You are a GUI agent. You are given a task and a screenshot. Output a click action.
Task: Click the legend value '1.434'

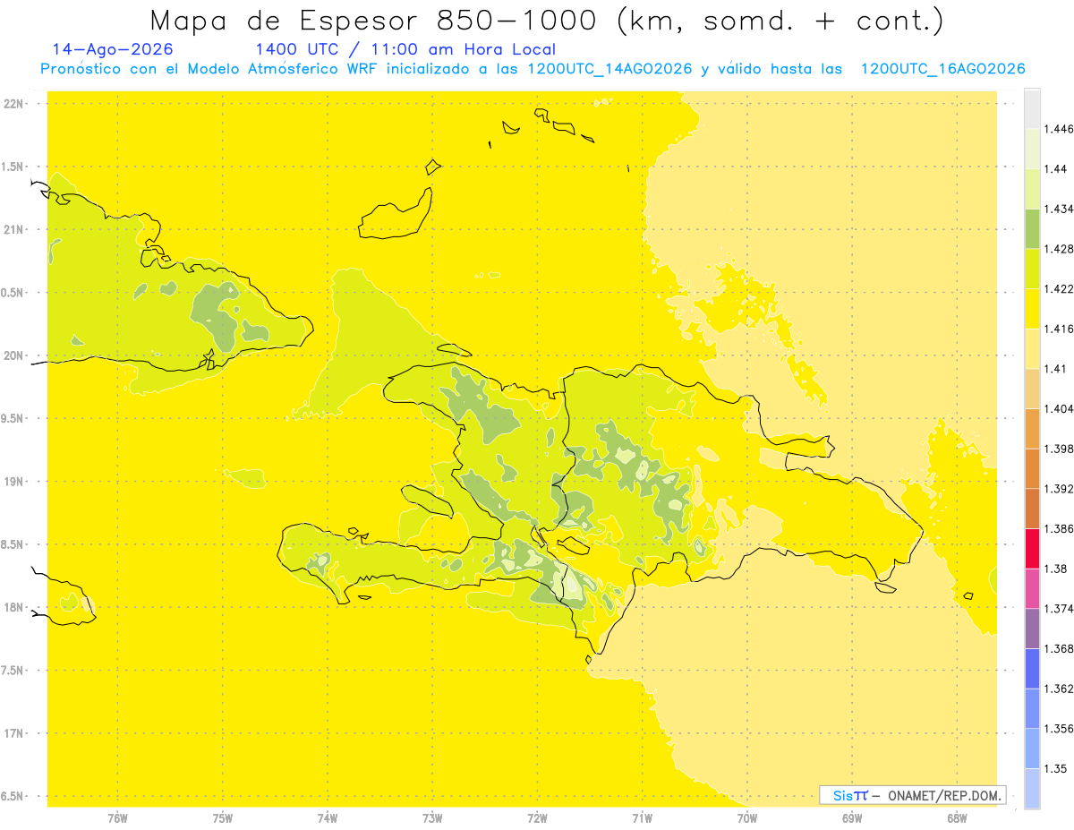[x=1057, y=209]
